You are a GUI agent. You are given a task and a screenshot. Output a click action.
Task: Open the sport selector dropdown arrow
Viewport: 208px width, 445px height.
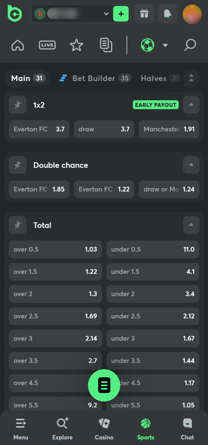[165, 45]
